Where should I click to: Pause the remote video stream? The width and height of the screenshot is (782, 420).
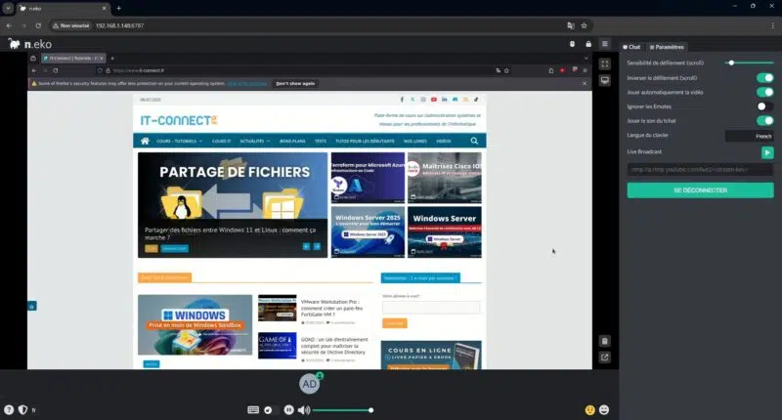[x=288, y=410]
